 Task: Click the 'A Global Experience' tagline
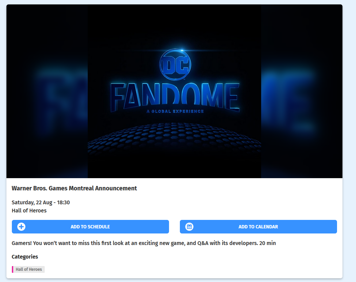(x=175, y=111)
